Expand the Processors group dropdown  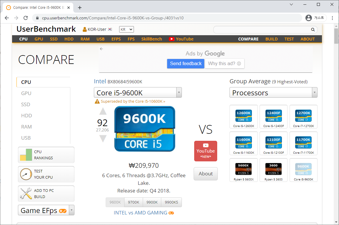pyautogui.click(x=273, y=92)
